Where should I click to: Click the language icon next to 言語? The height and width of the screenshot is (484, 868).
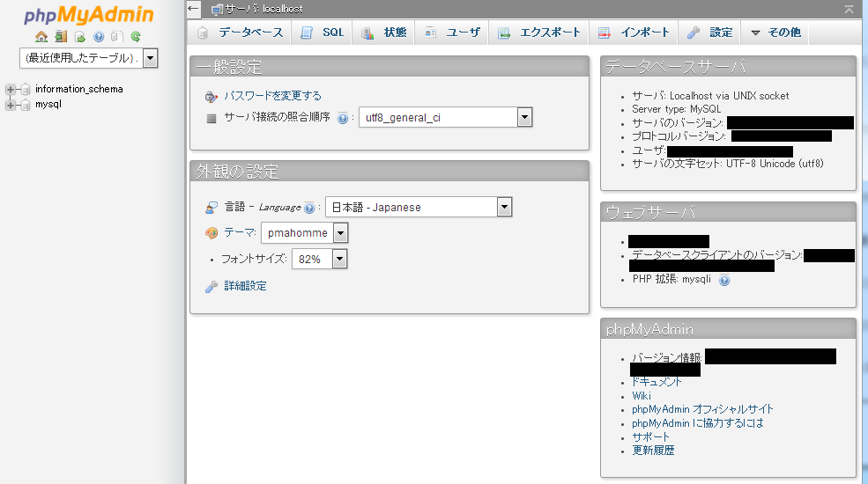[x=211, y=208]
